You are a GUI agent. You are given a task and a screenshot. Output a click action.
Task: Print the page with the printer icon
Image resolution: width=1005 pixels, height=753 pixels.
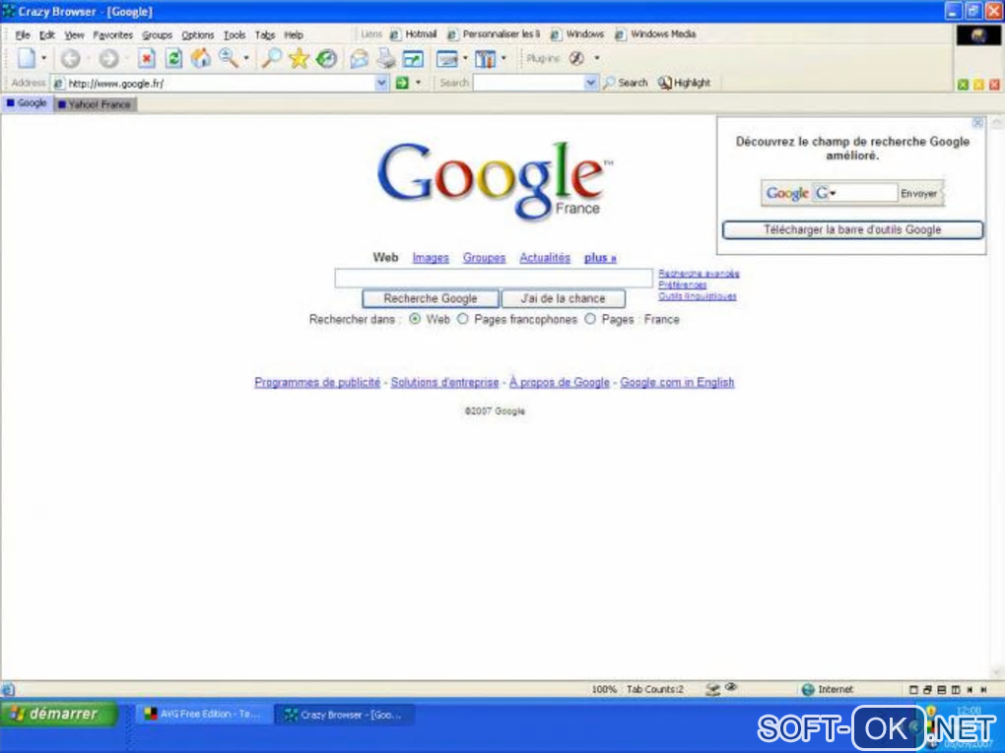tap(386, 59)
